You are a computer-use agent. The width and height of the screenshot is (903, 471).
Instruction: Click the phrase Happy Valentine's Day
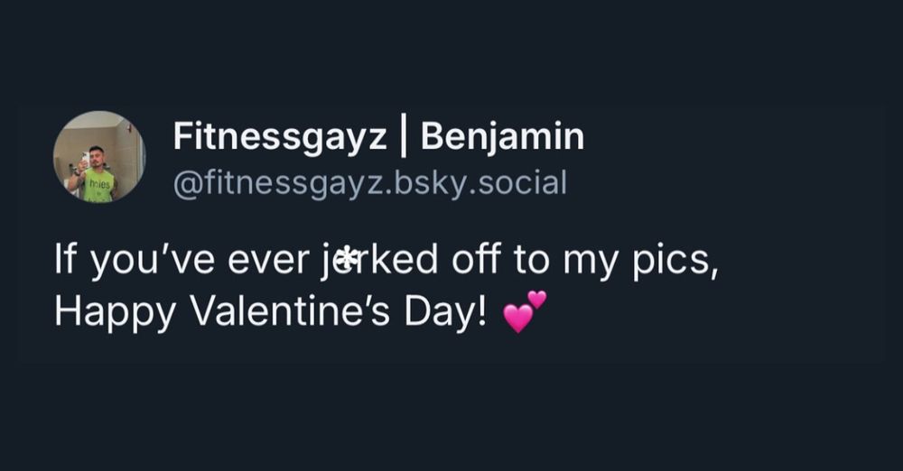(x=270, y=312)
